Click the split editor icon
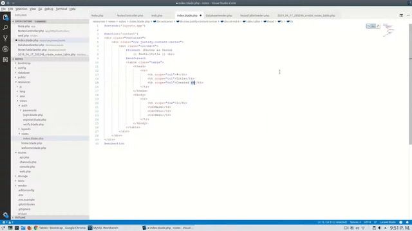 click(x=401, y=15)
